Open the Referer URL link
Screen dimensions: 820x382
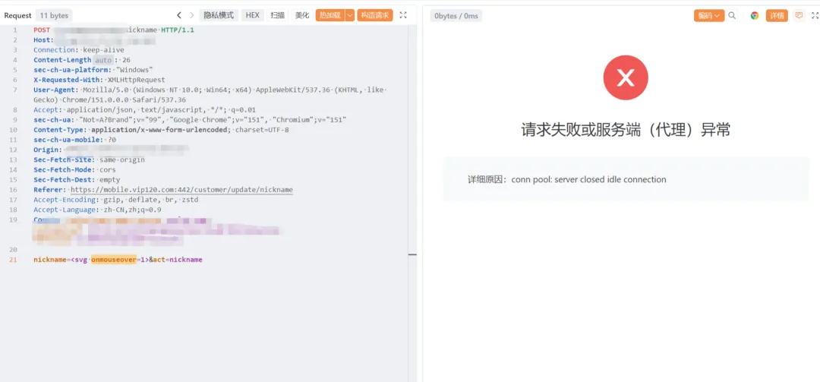click(181, 189)
